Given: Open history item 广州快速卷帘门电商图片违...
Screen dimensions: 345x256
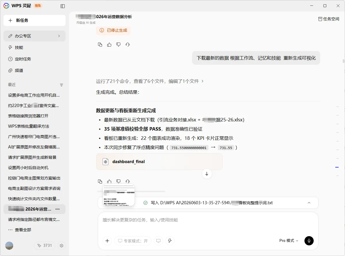Looking at the screenshot, I should pos(34,137).
